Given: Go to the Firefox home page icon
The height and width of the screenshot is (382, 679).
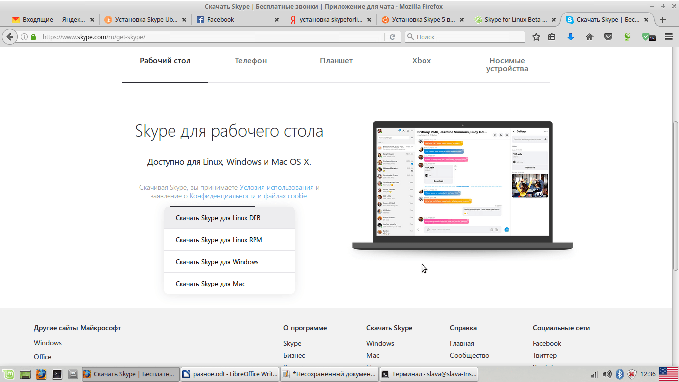Looking at the screenshot, I should coord(590,37).
